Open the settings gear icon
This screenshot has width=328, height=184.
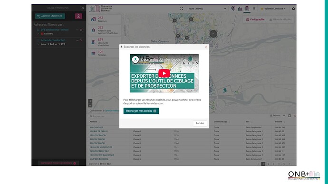point(293,9)
